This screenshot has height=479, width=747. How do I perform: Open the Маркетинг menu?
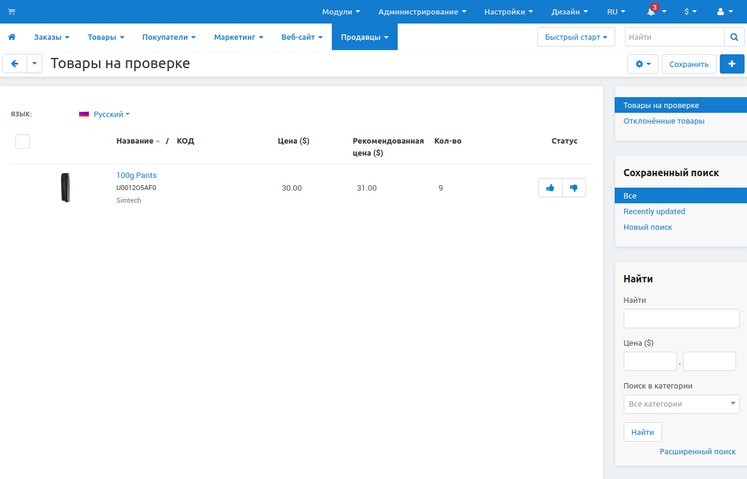[x=238, y=37]
